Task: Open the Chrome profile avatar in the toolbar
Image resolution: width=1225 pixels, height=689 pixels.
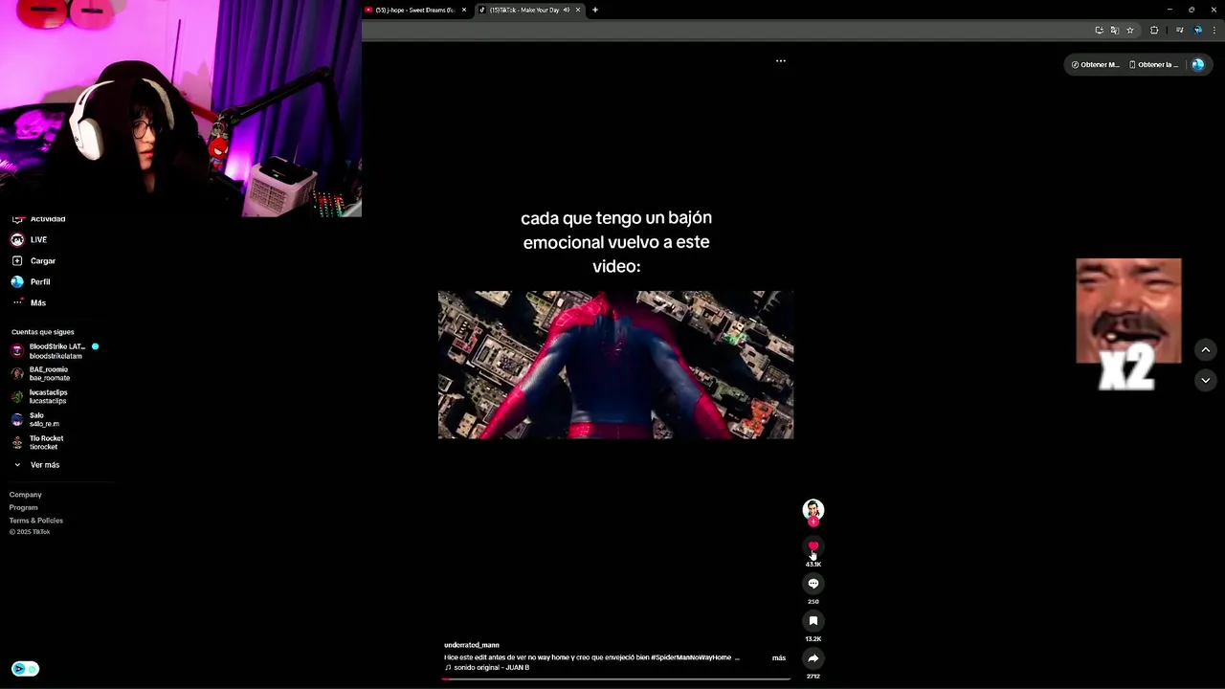Action: pos(1197,31)
